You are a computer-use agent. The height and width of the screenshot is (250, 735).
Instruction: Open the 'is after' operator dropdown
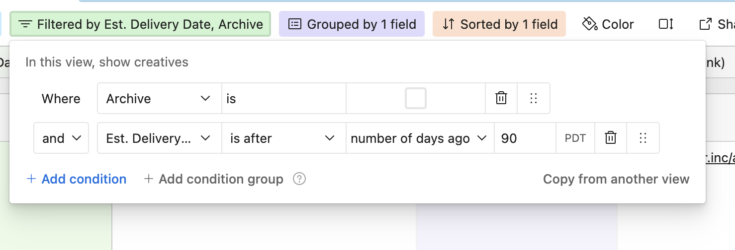[283, 138]
